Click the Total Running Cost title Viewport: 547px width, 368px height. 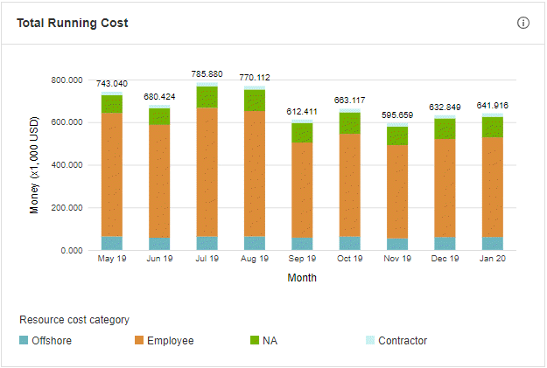[x=73, y=23]
